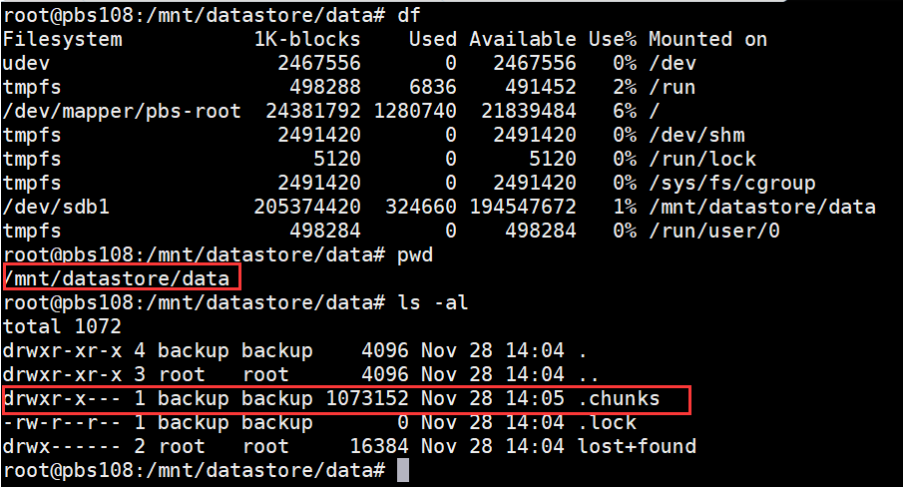The height and width of the screenshot is (487, 903).
Task: Click the '/dev' mount point on udev row
Action: coord(673,63)
